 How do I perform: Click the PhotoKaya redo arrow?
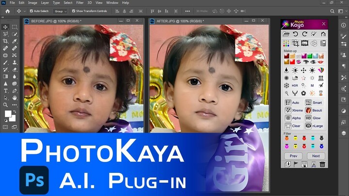coord(304,34)
